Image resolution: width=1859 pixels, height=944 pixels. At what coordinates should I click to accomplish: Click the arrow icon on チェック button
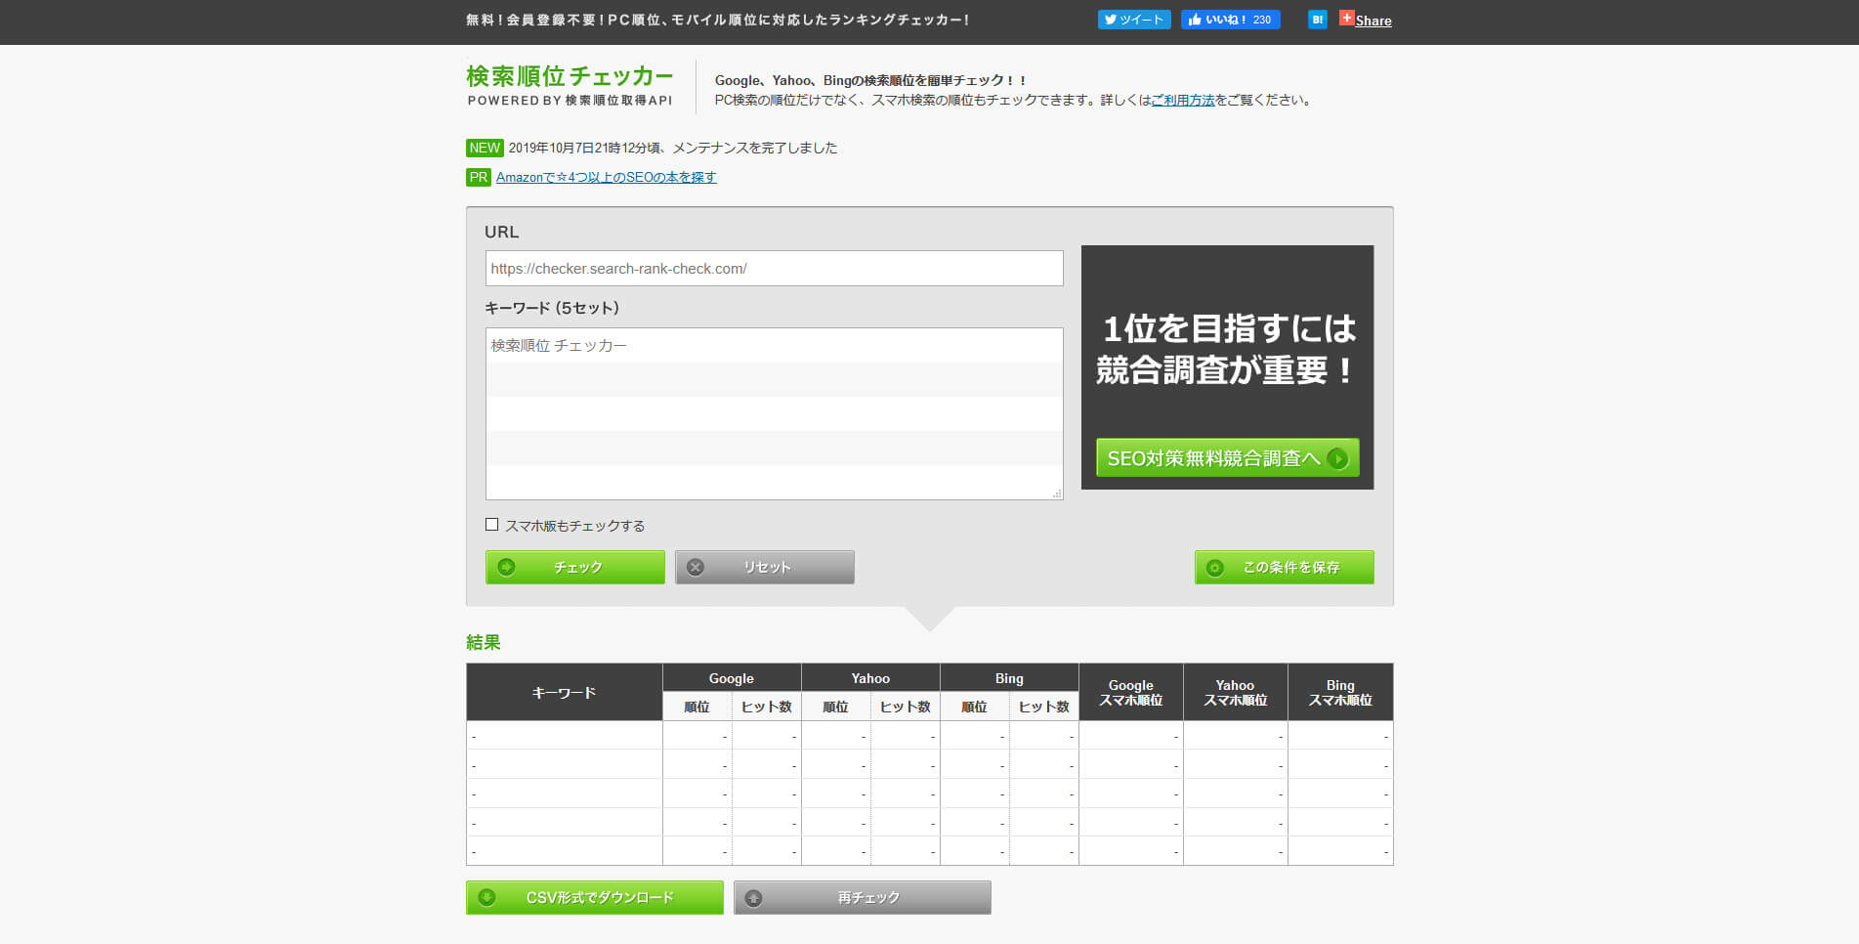point(506,567)
